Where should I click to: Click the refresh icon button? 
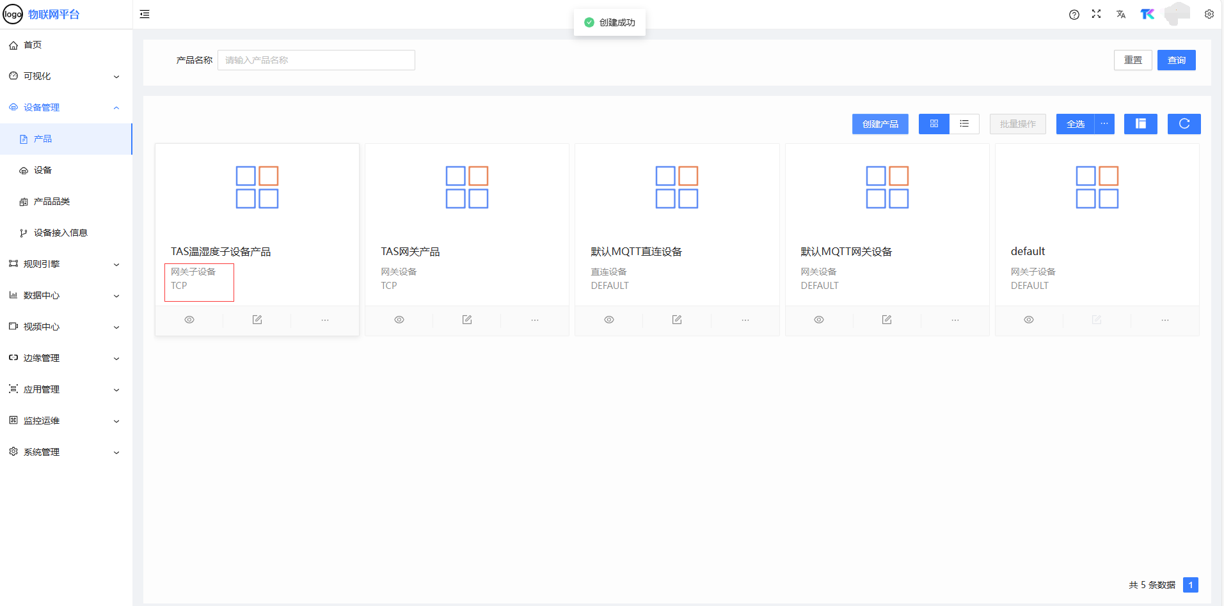pos(1184,124)
